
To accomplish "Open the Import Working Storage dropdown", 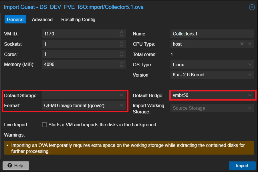I will [250, 108].
